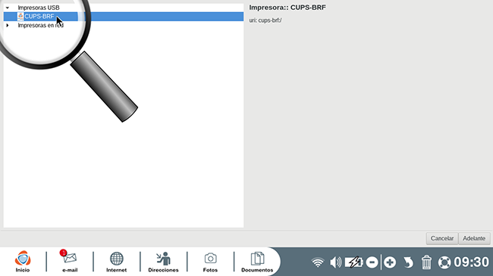Click the Cancelar button
493x276 pixels.
(441, 238)
